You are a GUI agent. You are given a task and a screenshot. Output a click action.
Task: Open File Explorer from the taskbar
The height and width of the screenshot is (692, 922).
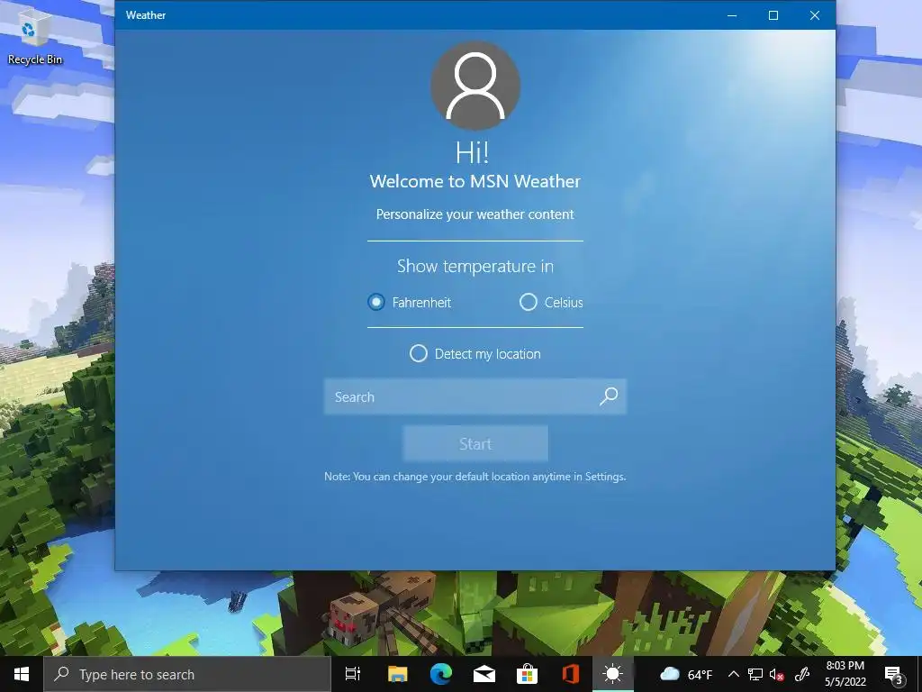click(x=397, y=674)
